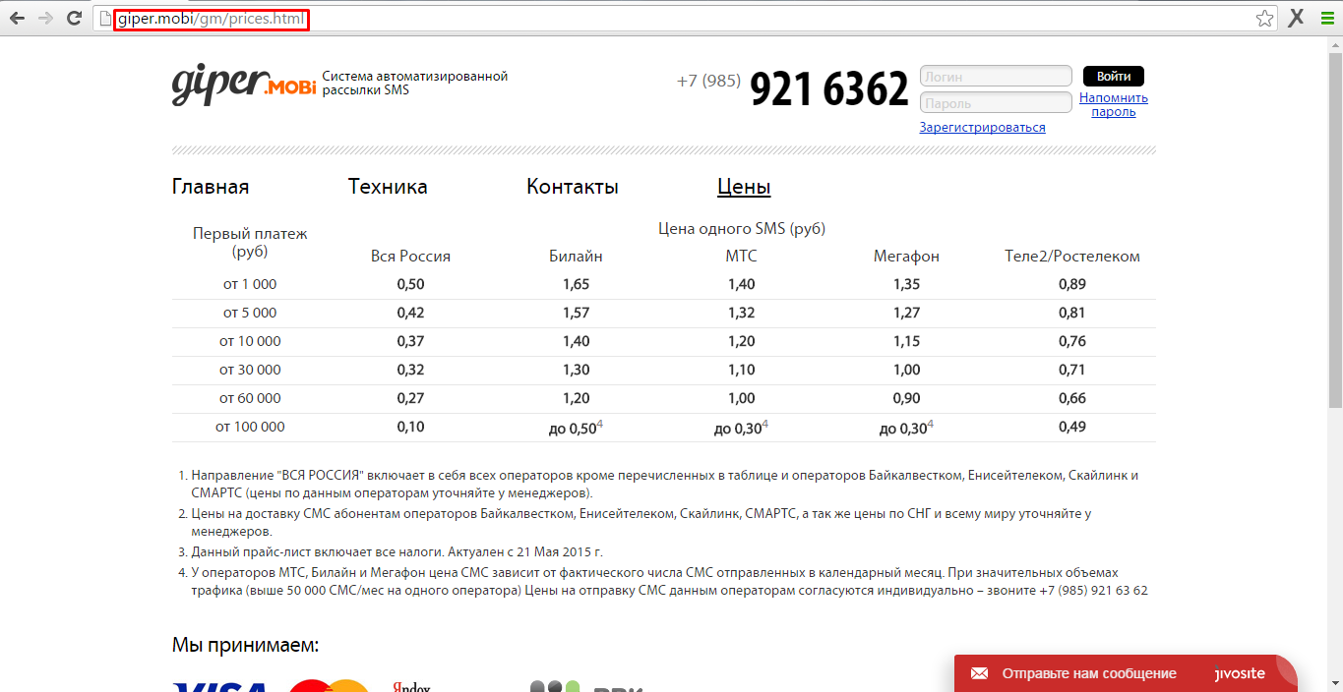Screen dimensions: 1343x692
Task: Bookmark this page with the star icon
Action: 1264,18
